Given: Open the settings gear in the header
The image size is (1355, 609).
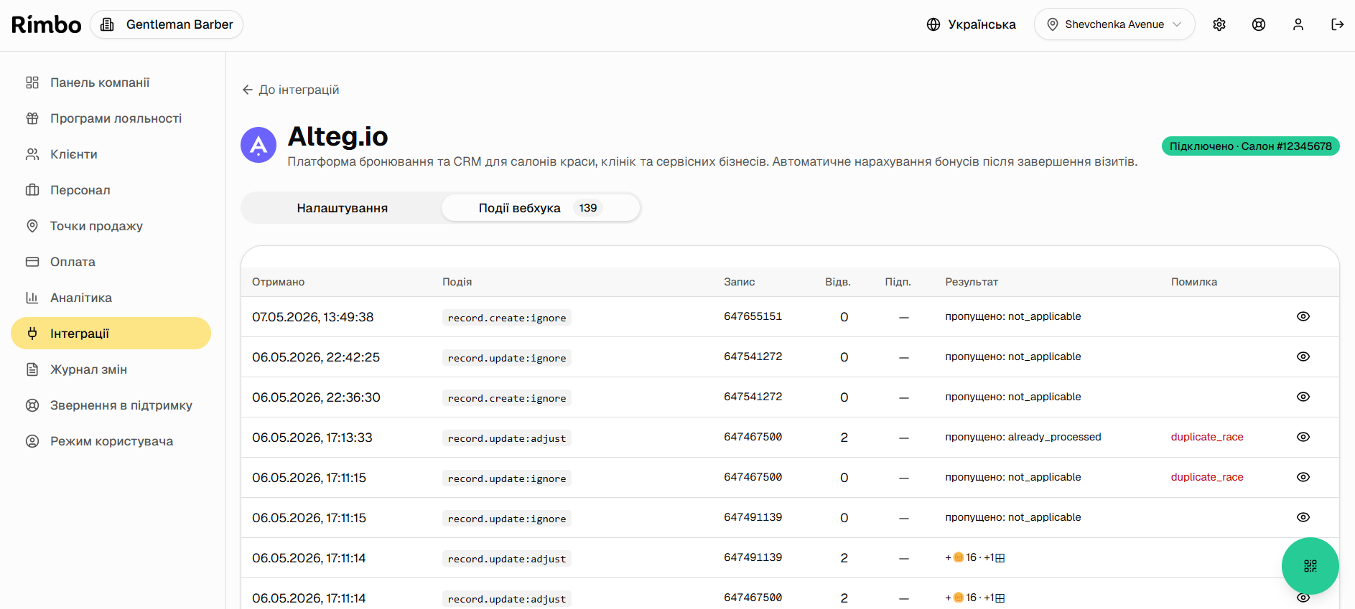Looking at the screenshot, I should coord(1219,24).
